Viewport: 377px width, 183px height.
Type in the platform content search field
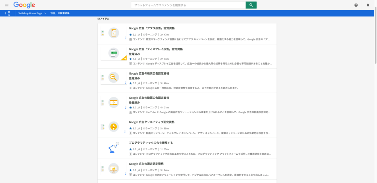[x=188, y=5]
